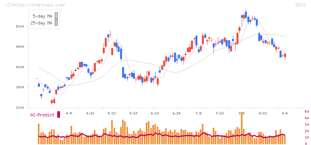Click the 5-day MA pink legend swatch
The width and height of the screenshot is (311, 145).
click(x=56, y=16)
